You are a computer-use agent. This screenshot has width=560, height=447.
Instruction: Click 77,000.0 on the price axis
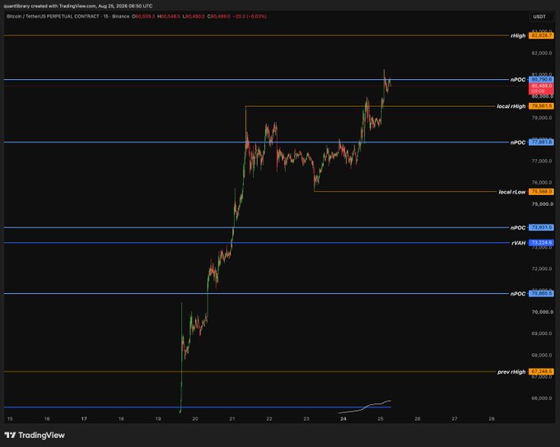click(x=542, y=161)
